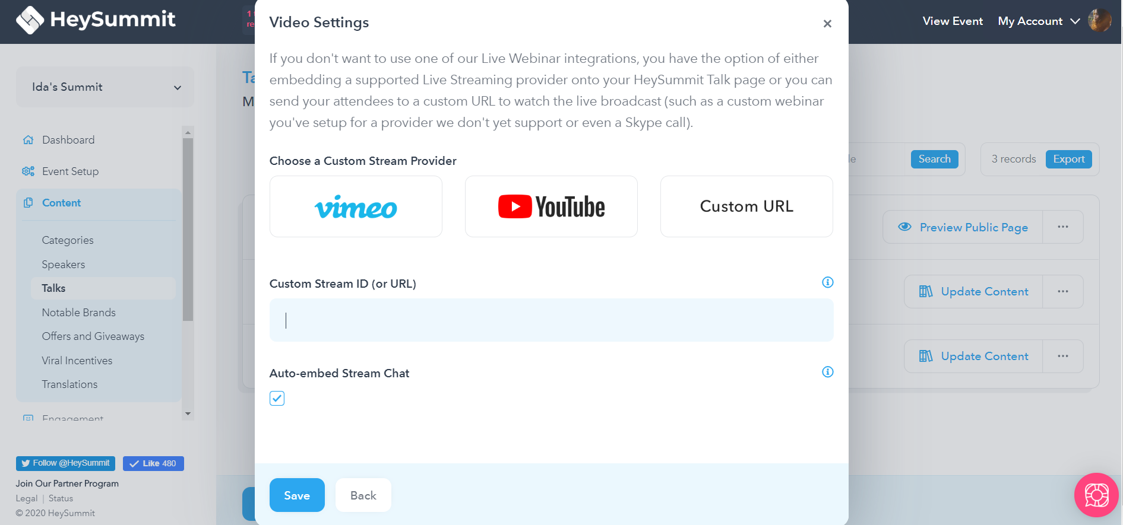Open Viral Incentives page
This screenshot has width=1123, height=525.
[x=77, y=361]
